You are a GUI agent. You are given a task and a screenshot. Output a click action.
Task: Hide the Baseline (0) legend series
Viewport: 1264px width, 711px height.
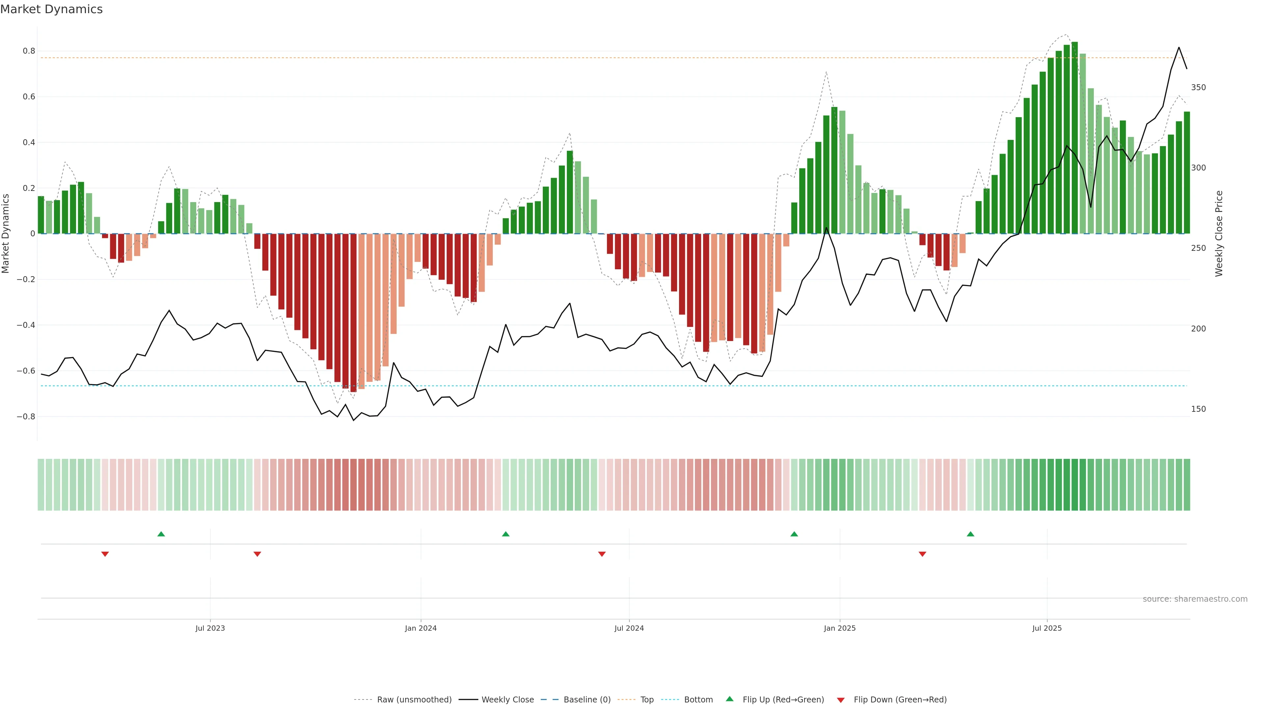pos(586,700)
